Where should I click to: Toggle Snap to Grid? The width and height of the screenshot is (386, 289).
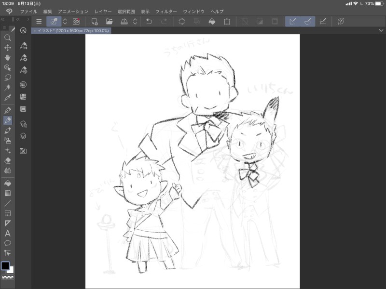coord(323,22)
